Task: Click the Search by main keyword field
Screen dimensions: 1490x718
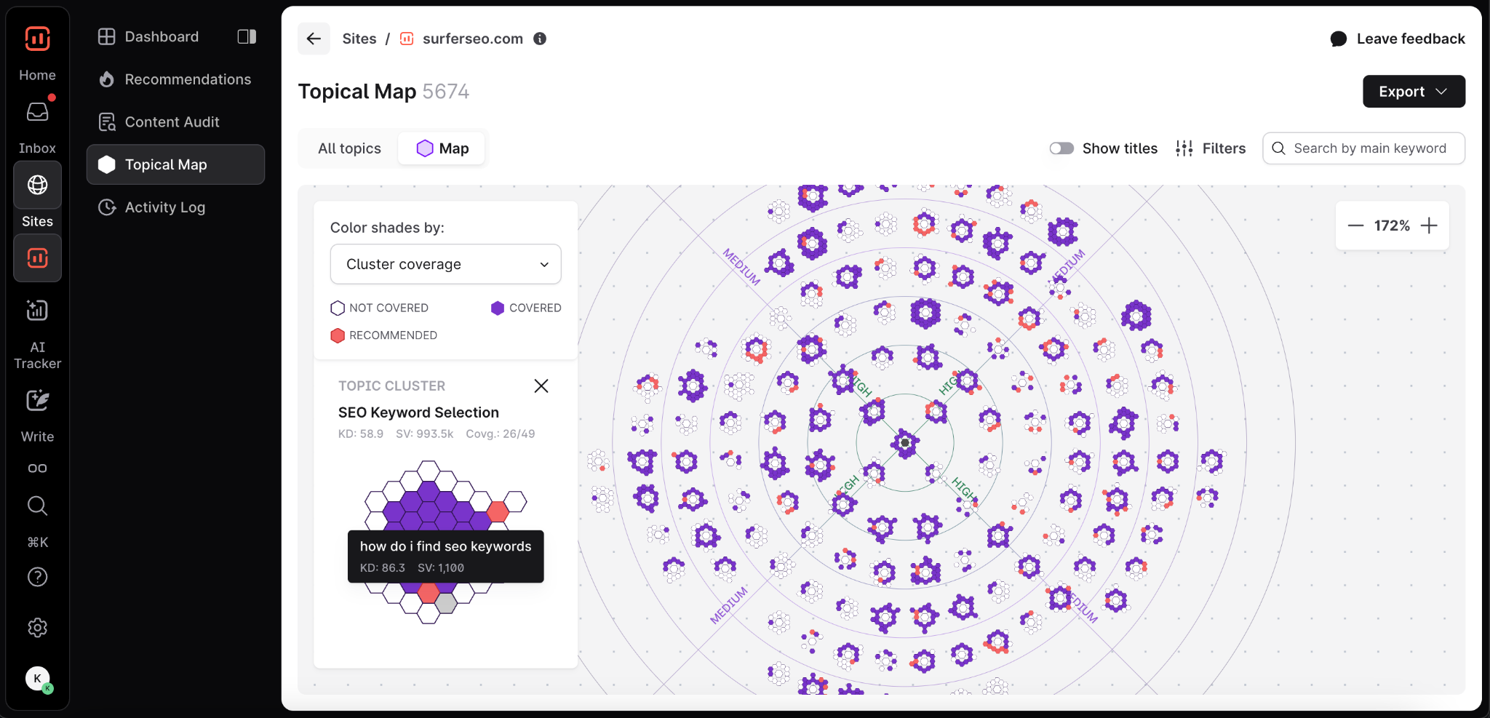Action: 1369,148
